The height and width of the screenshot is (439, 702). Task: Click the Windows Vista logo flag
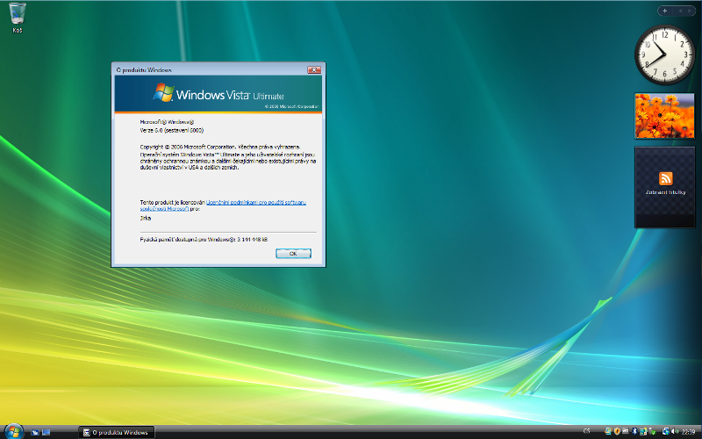pyautogui.click(x=163, y=93)
